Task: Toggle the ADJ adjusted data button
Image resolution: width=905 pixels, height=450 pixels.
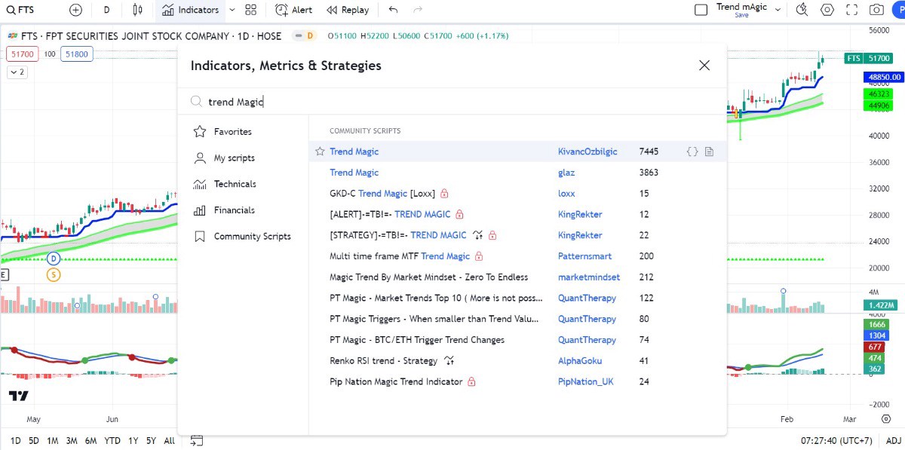Action: tap(893, 440)
